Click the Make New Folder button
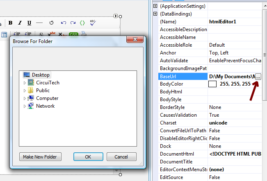The image size is (267, 181). coord(40,157)
